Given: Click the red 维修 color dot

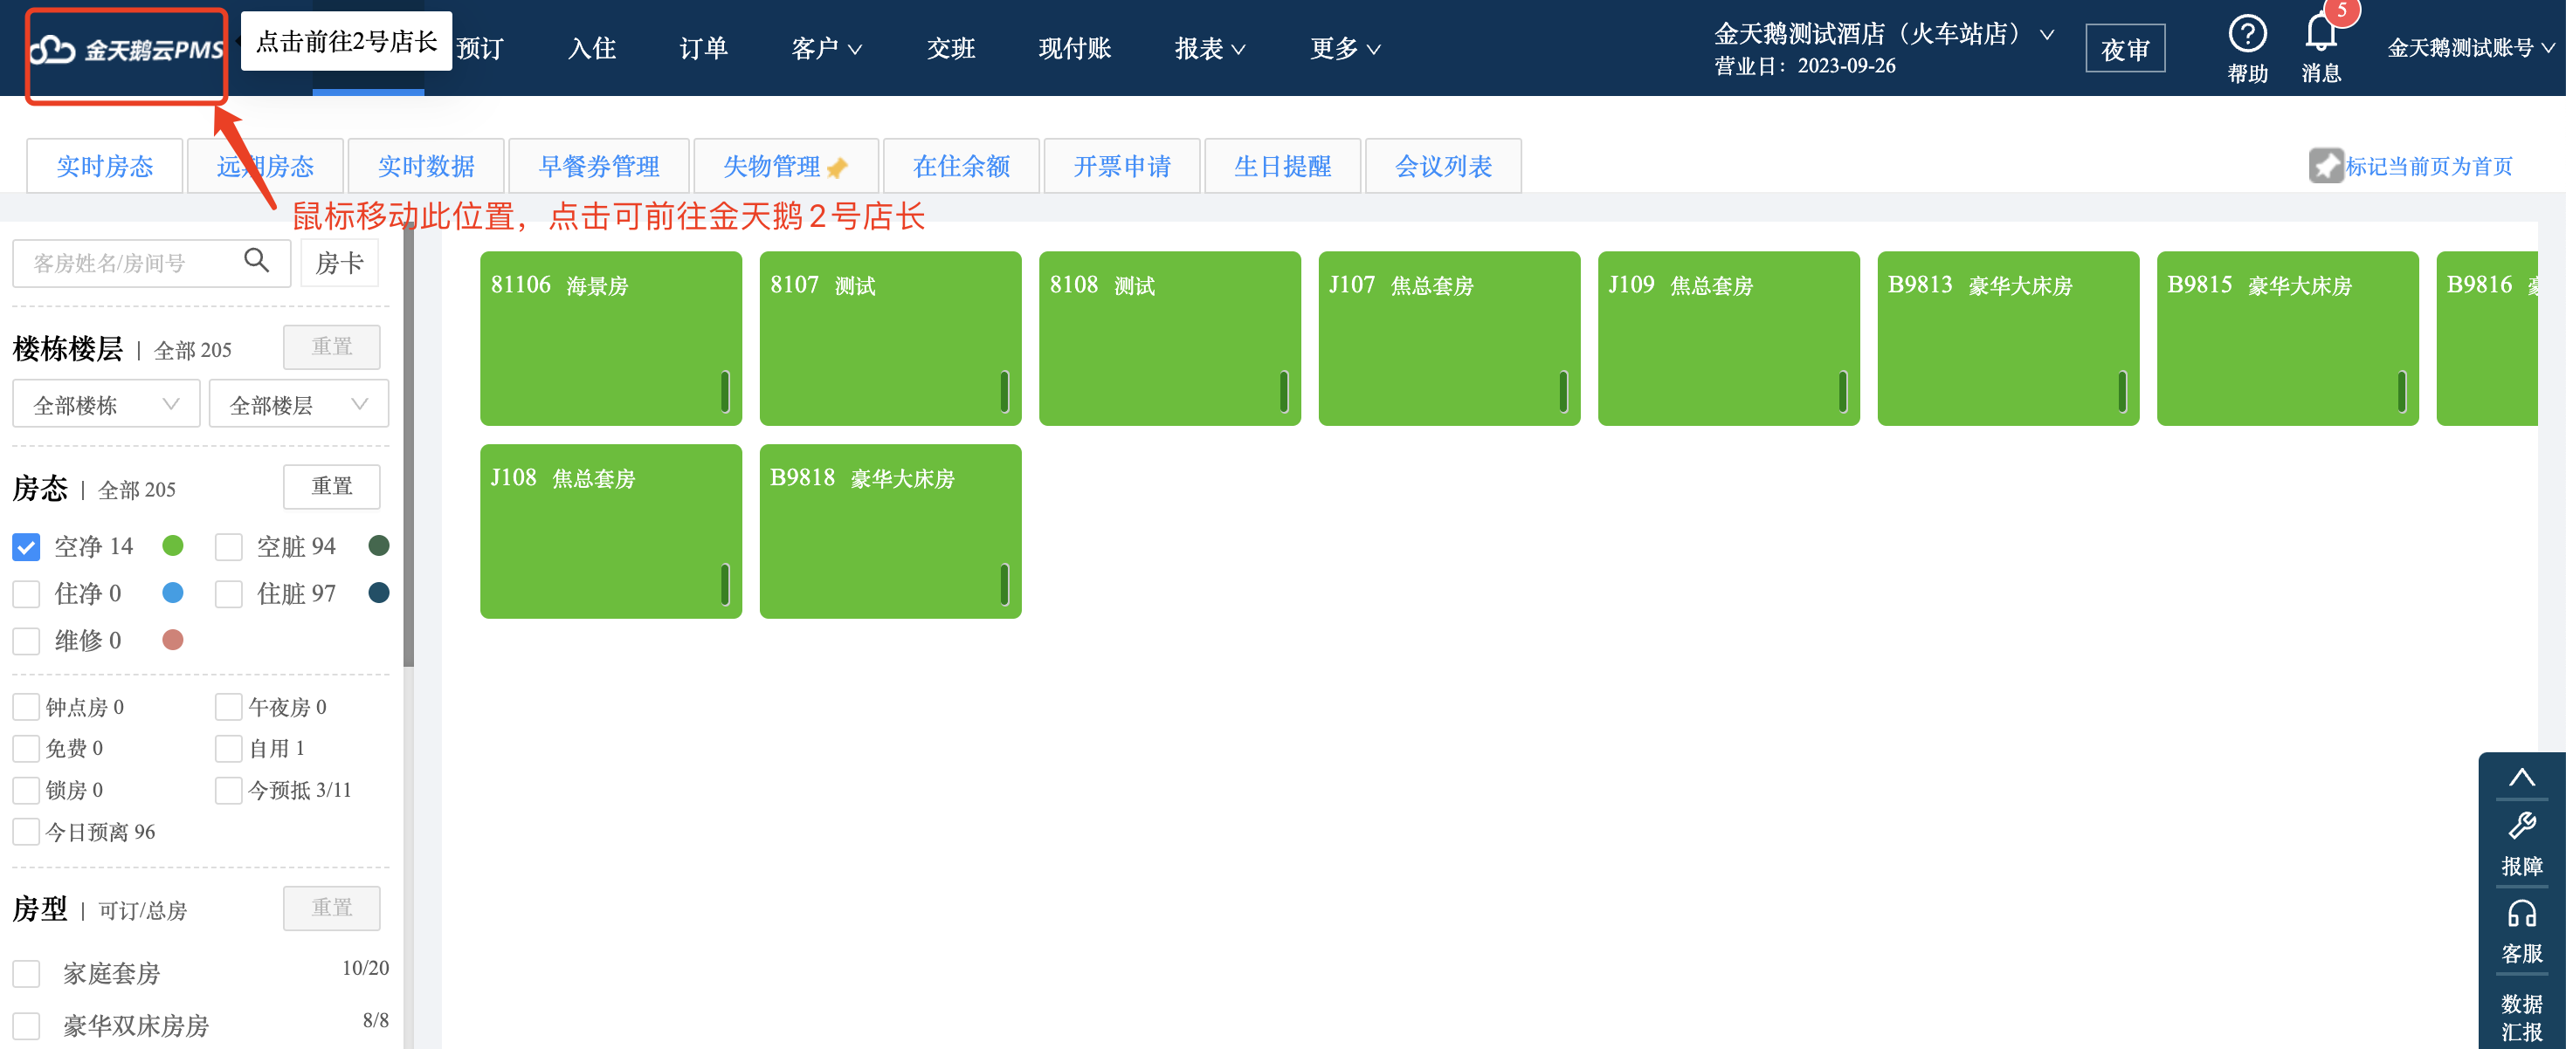Looking at the screenshot, I should (172, 639).
